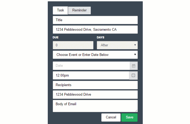This screenshot has height=124, width=190.
Task: Focus the Date text field
Action: point(91,66)
